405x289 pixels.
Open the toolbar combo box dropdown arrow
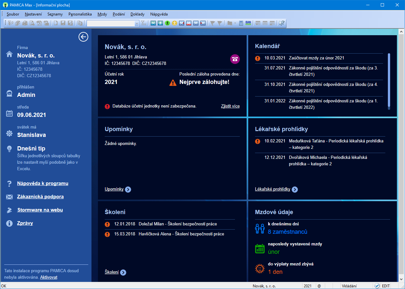pos(137,23)
